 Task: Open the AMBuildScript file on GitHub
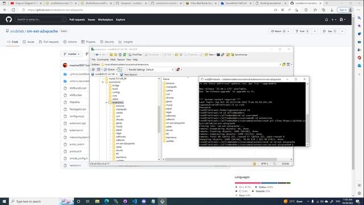(78, 88)
